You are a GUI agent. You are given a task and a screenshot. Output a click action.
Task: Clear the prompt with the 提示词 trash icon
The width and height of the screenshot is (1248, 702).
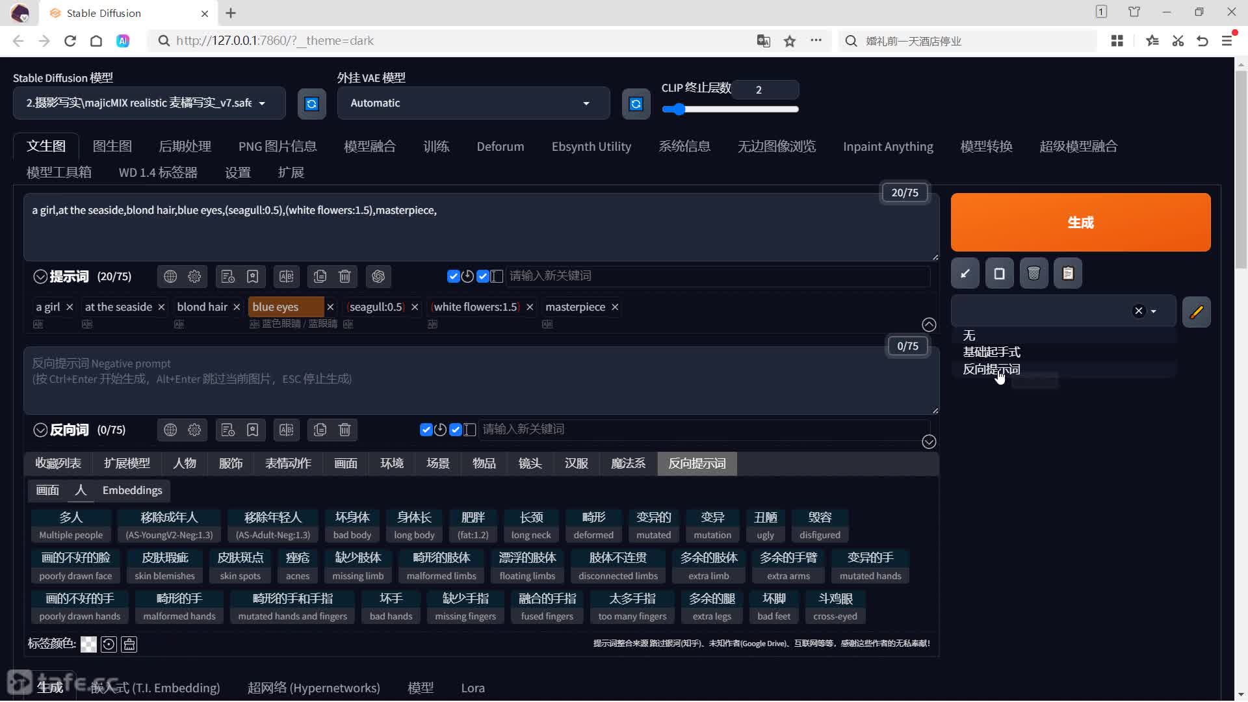(345, 276)
